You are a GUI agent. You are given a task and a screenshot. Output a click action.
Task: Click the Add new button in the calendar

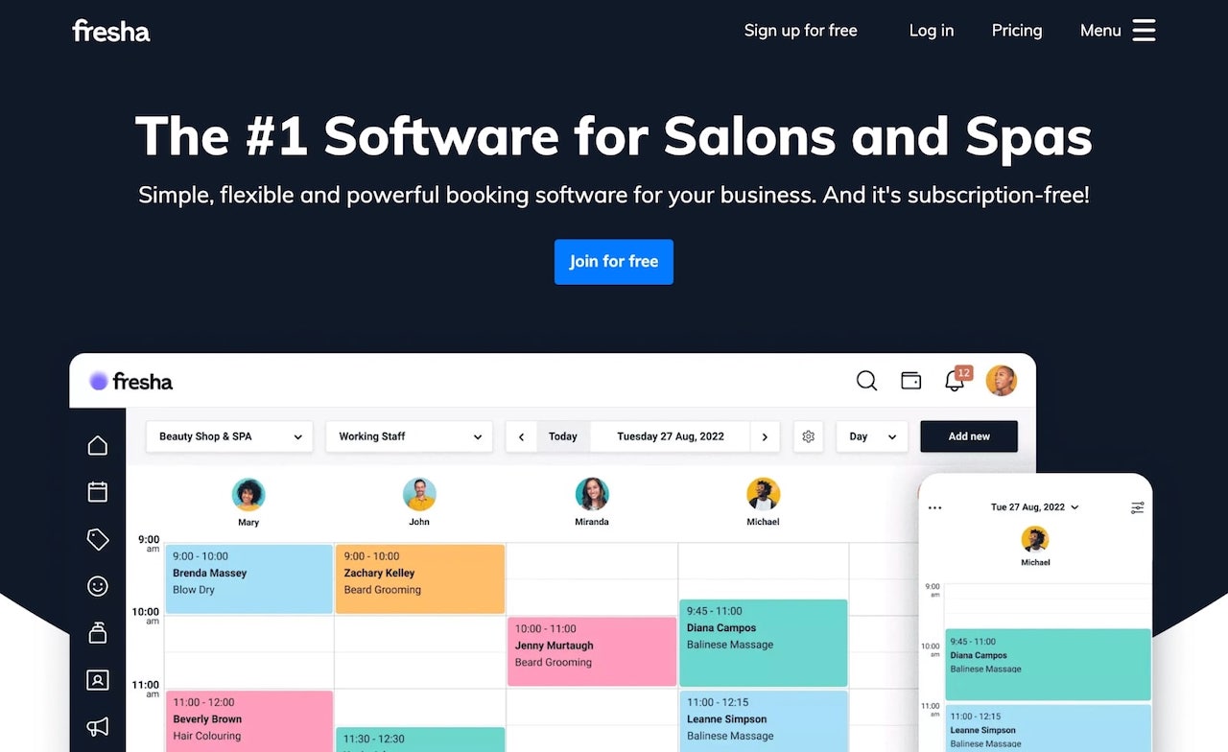[x=968, y=436]
